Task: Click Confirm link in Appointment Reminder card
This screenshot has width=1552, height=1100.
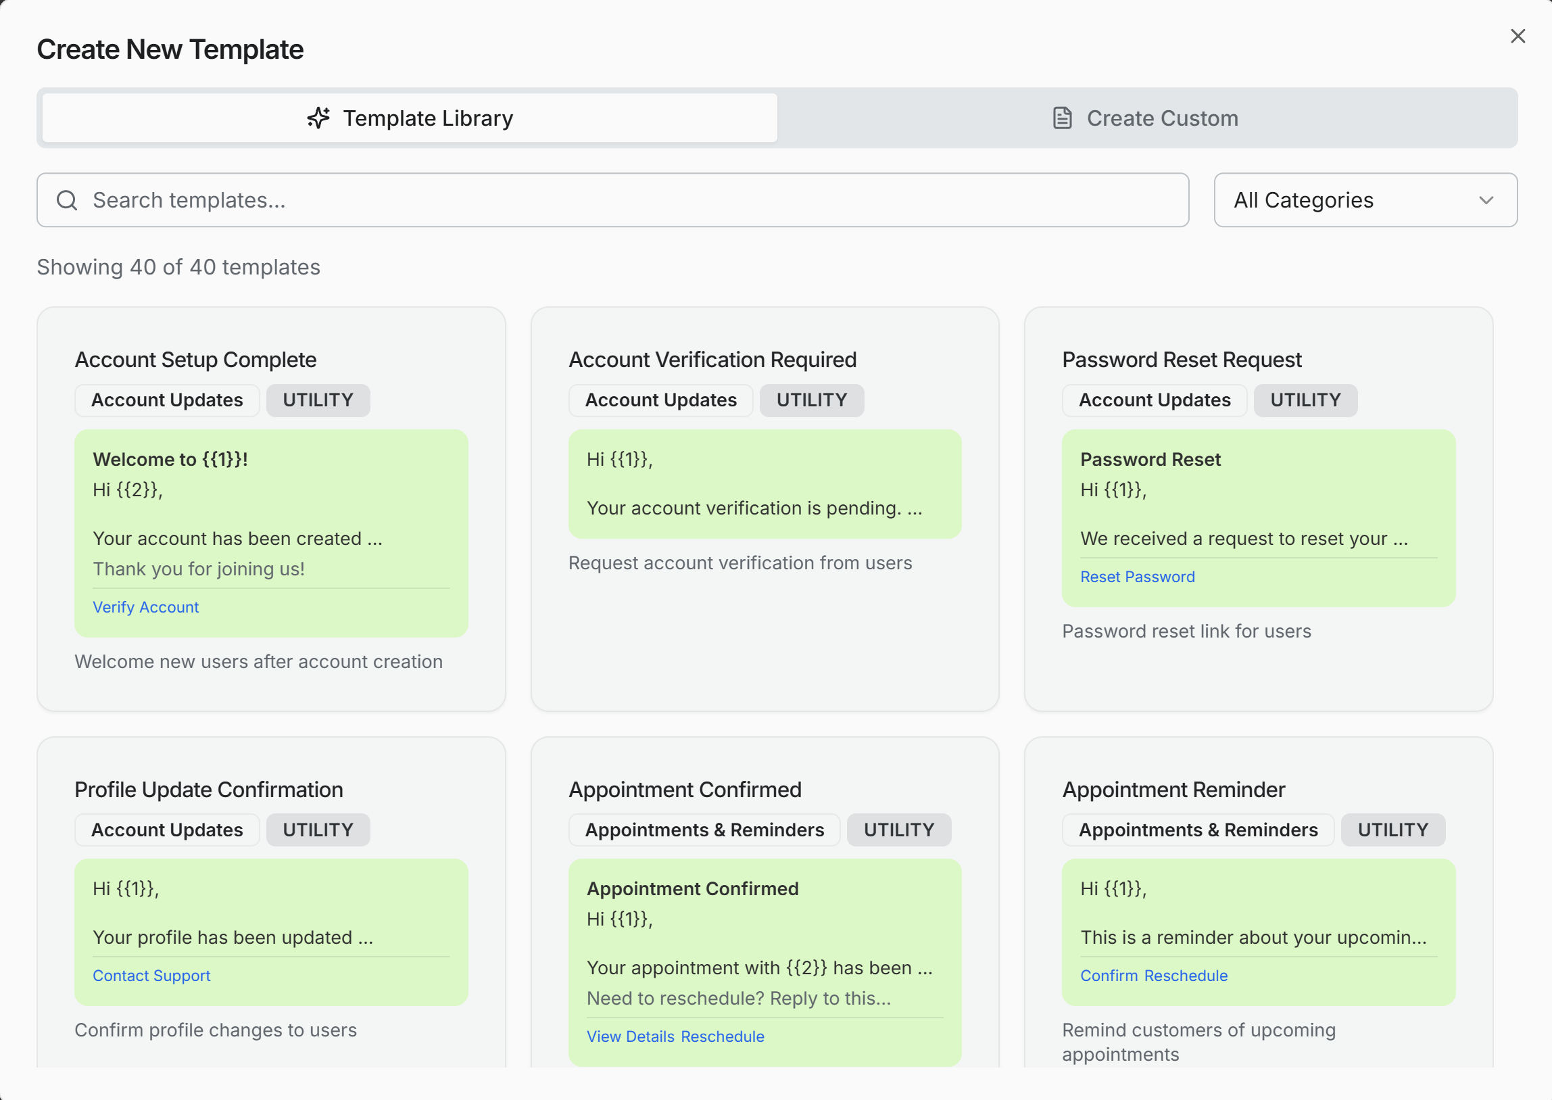Action: (x=1109, y=976)
